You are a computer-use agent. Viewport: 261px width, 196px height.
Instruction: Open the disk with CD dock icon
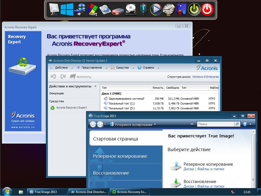click(x=105, y=10)
